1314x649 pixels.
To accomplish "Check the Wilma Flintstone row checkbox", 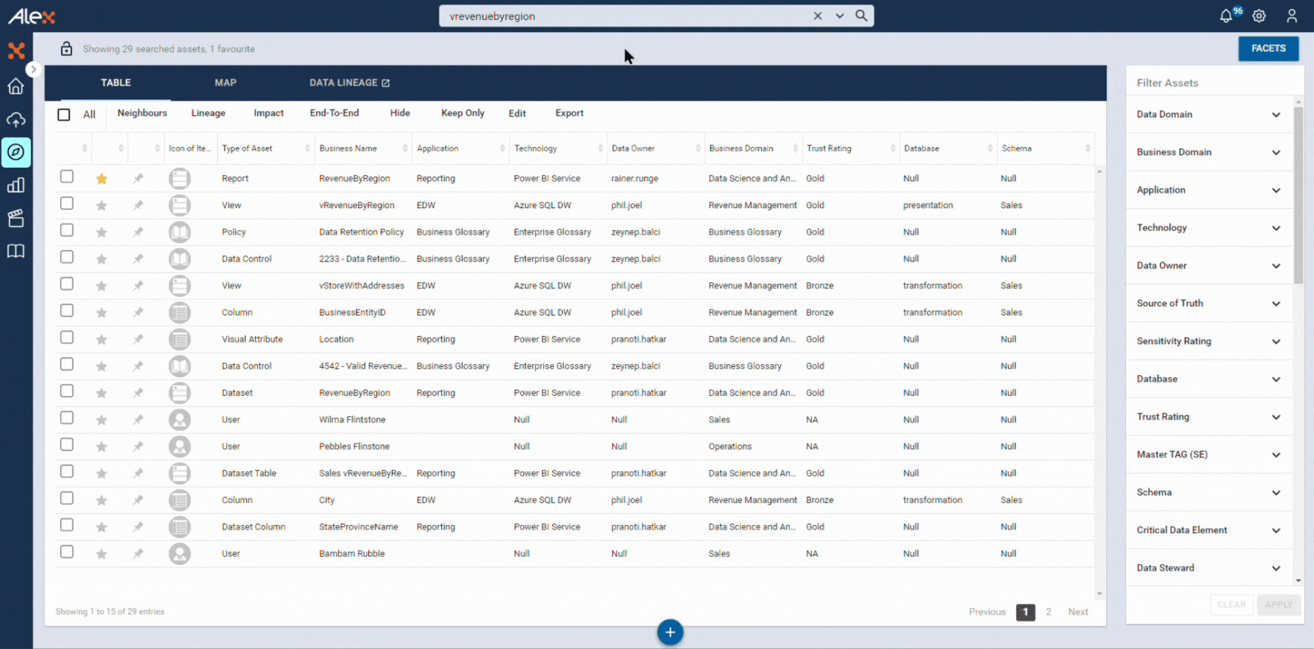I will [x=66, y=418].
